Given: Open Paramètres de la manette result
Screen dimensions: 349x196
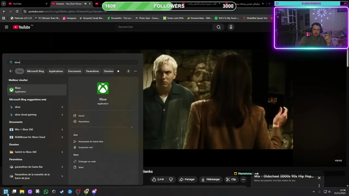Looking at the screenshot, I should [x=37, y=176].
